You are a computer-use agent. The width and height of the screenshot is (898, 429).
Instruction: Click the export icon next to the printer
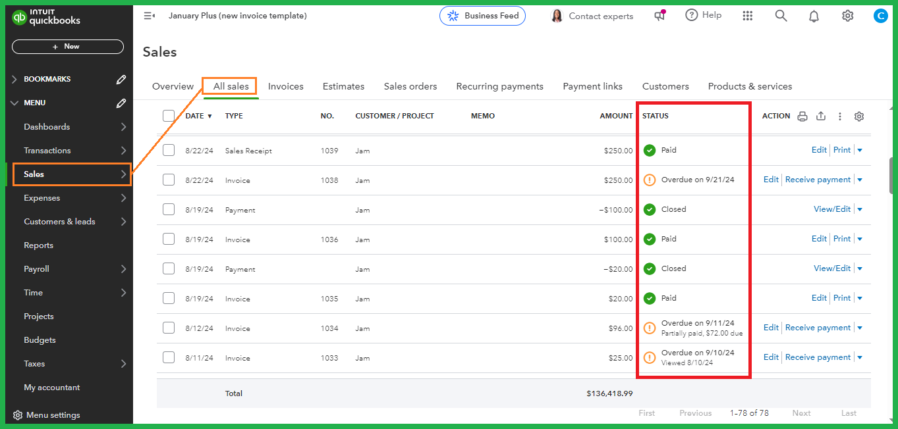click(x=821, y=116)
